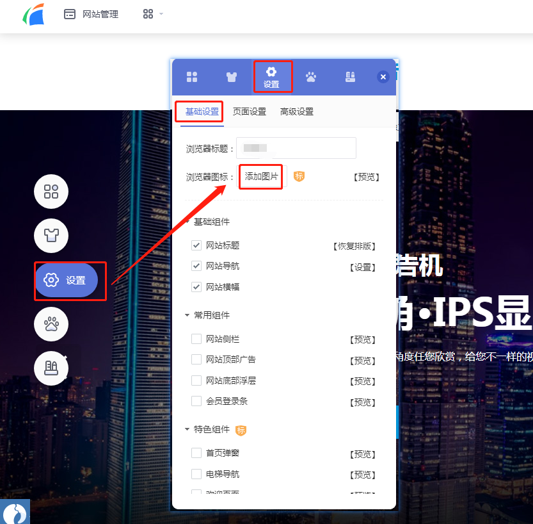Preview the 网站底部浮层 component
This screenshot has height=524, width=533.
pos(363,381)
